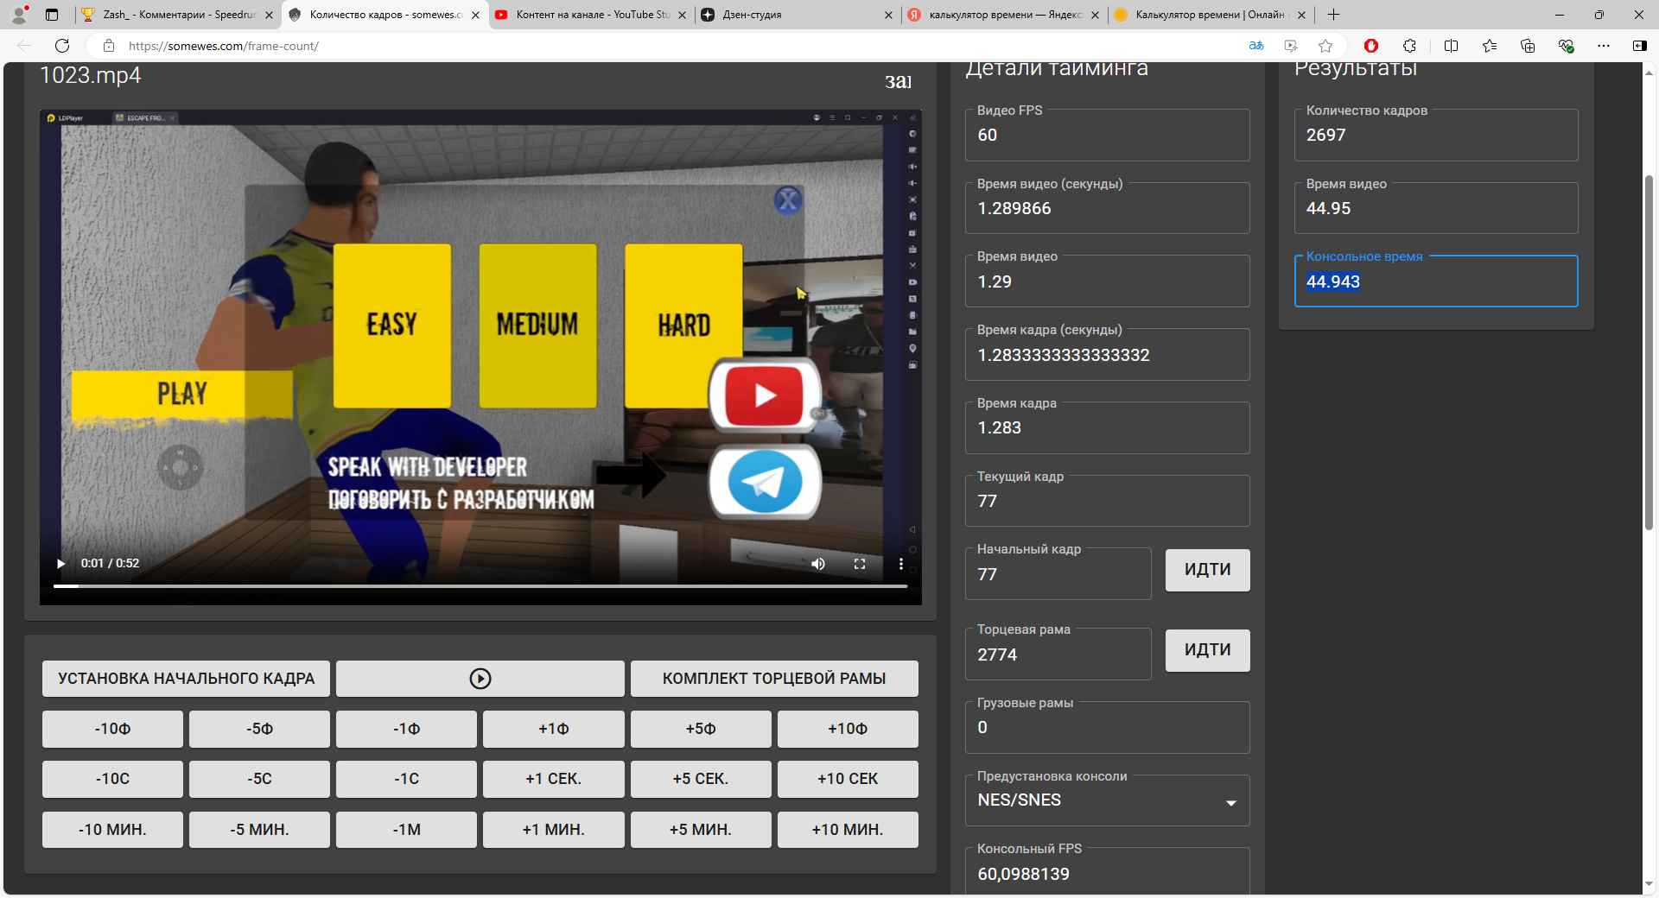Click the УСТАНОВКА НАЧАЛЬНОГО КАДРА button
Screen dimensions: 1659x898
point(187,679)
